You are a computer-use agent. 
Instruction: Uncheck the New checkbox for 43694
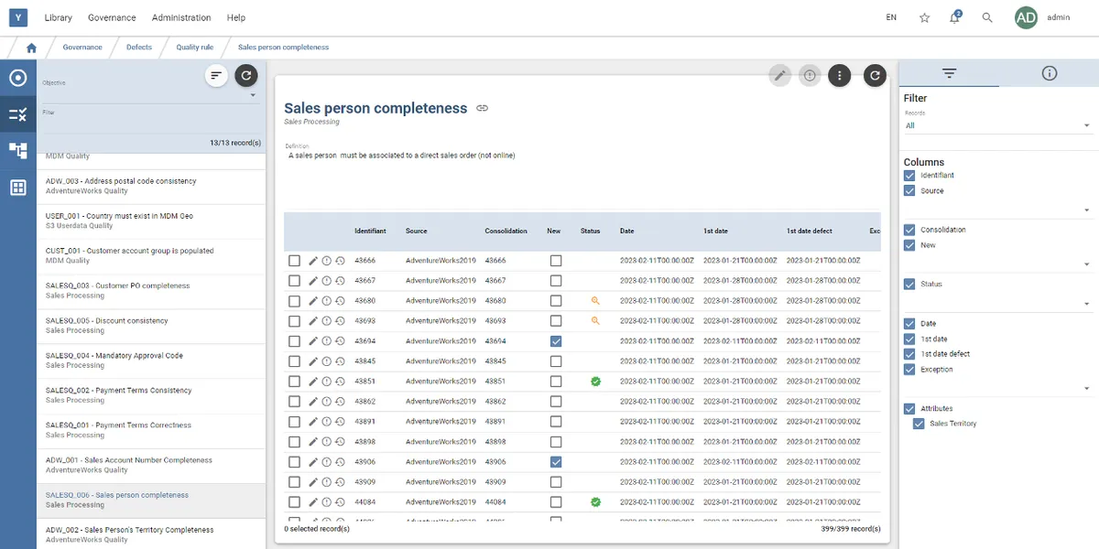[556, 341]
